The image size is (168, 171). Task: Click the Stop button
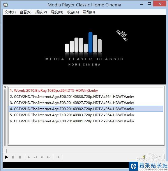(x=20, y=157)
